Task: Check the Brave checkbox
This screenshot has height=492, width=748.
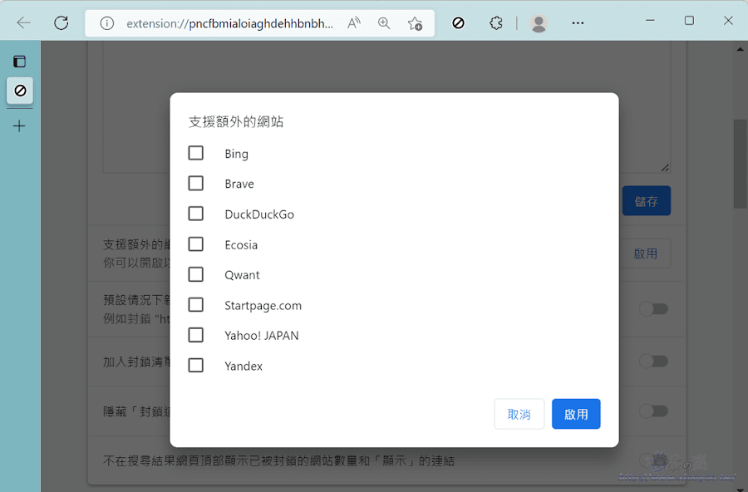Action: (195, 183)
